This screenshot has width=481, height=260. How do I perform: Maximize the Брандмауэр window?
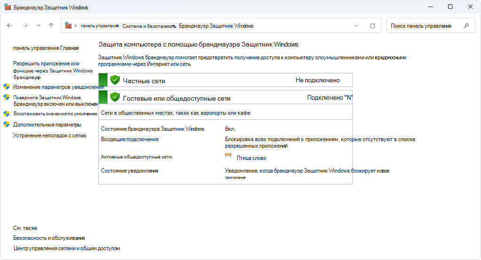point(450,7)
